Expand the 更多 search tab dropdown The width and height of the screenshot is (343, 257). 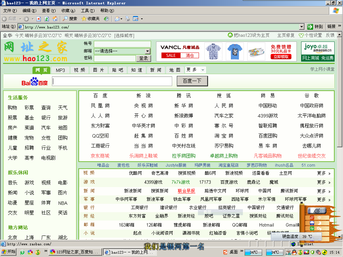pos(203,70)
